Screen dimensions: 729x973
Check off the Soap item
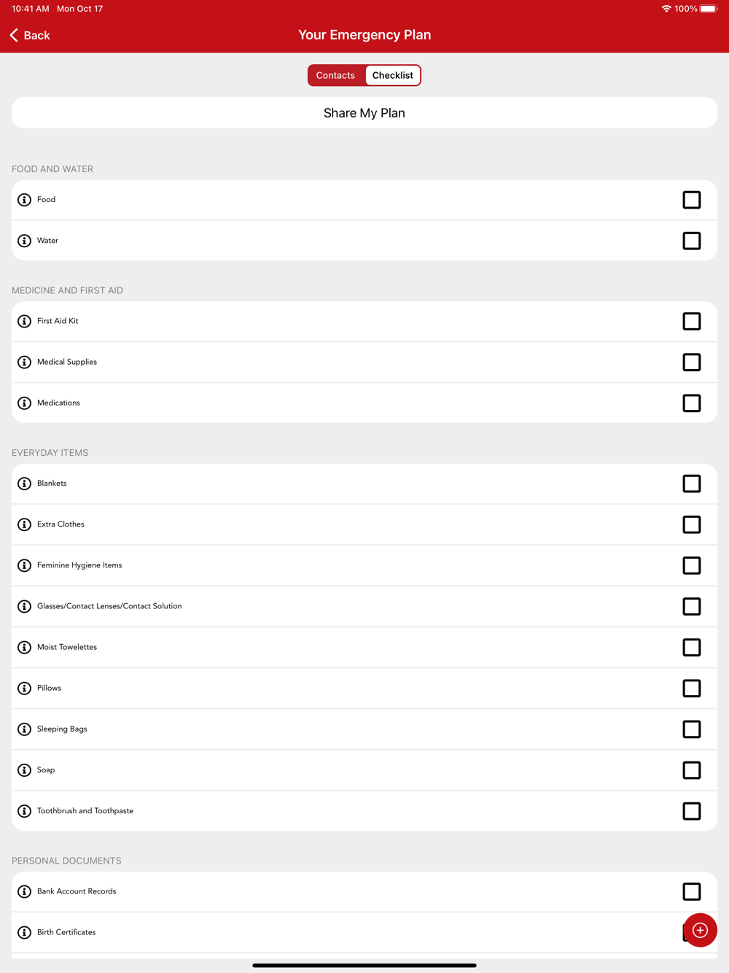coord(692,770)
